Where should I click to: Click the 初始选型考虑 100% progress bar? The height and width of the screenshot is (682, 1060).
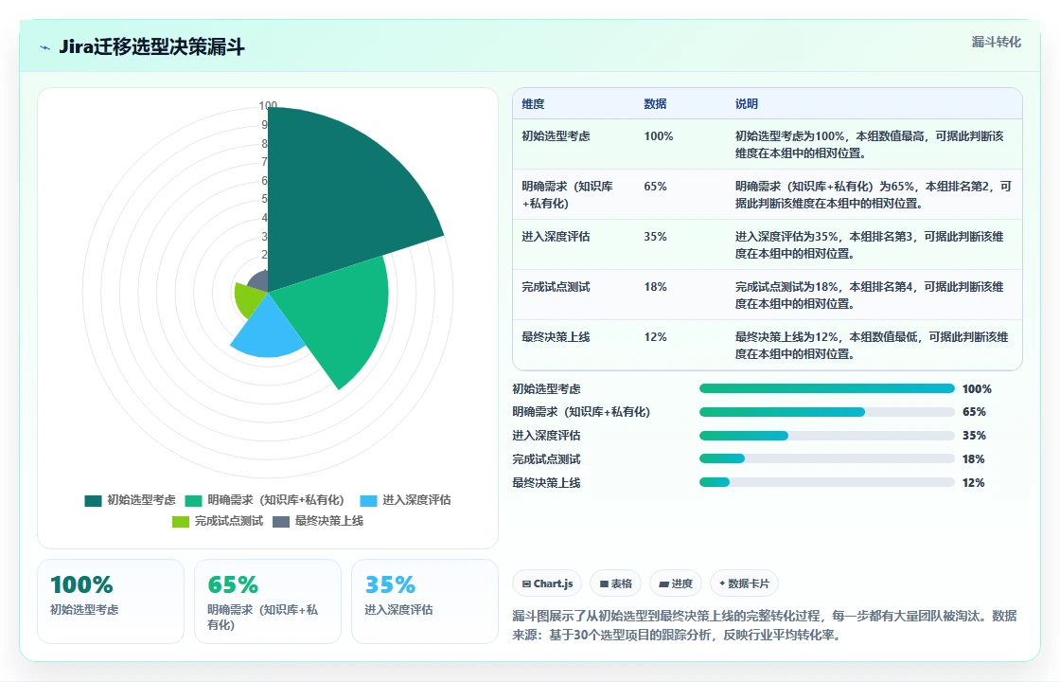(x=827, y=388)
